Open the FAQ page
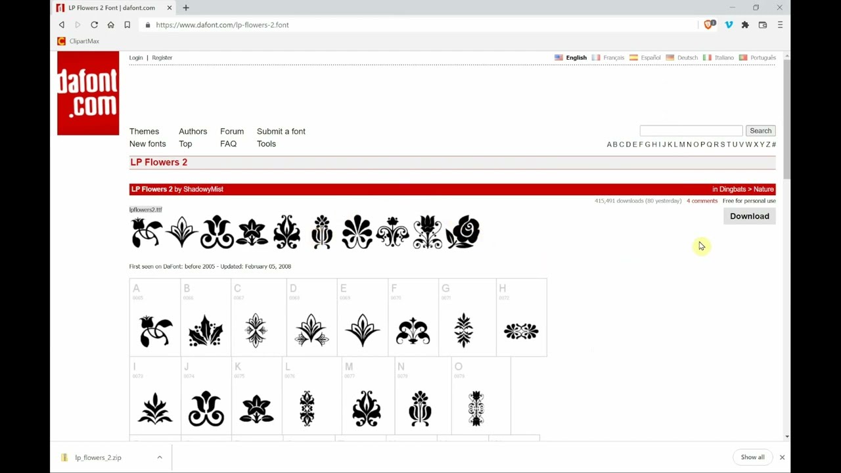 [228, 144]
